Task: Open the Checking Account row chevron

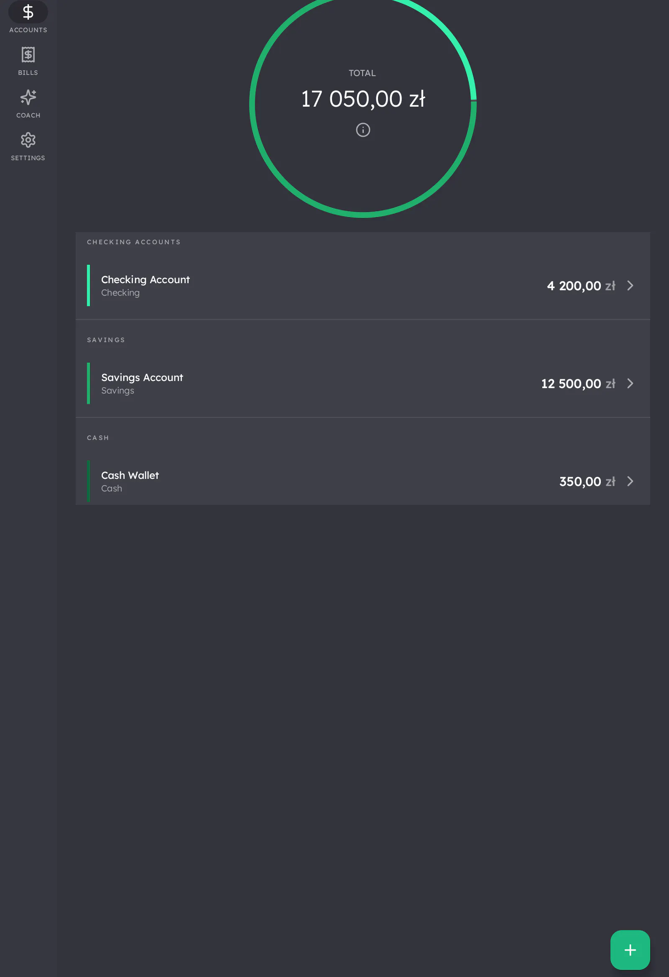Action: tap(630, 286)
